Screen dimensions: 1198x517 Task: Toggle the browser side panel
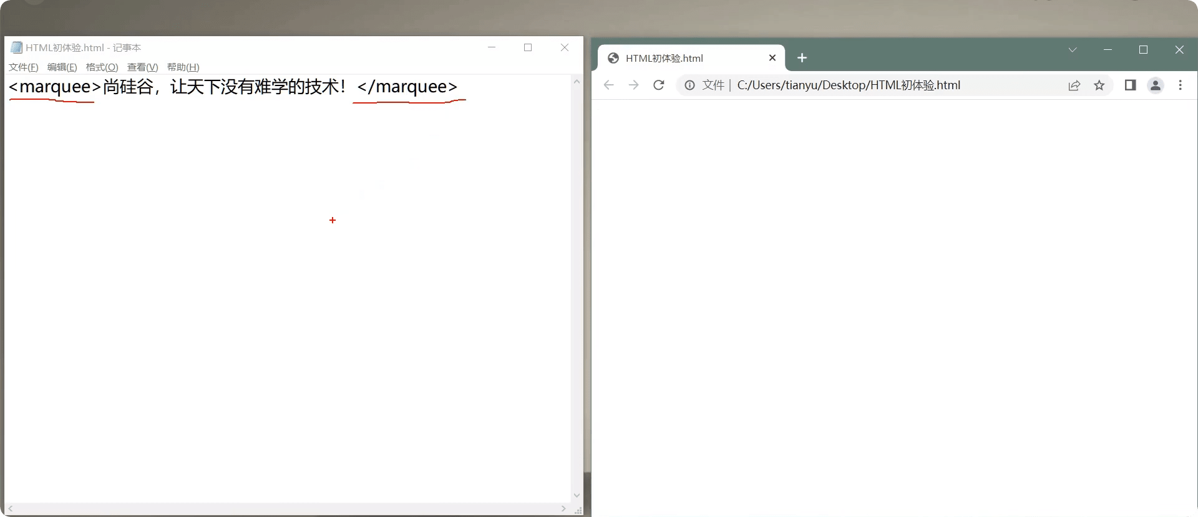(x=1130, y=85)
